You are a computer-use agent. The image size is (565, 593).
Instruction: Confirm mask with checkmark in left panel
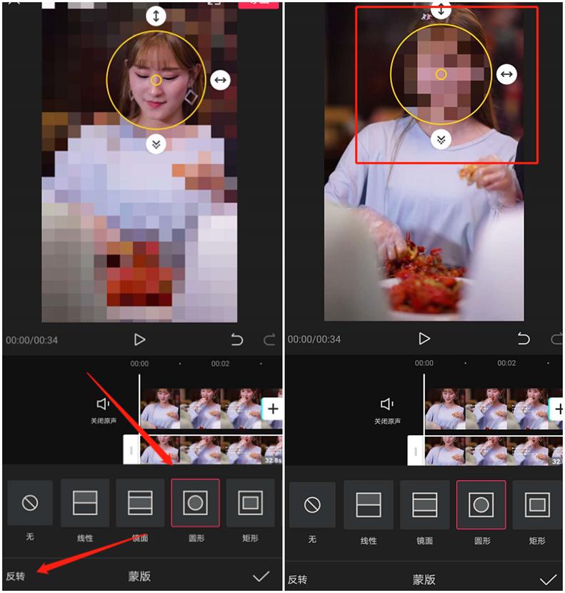[x=261, y=577]
